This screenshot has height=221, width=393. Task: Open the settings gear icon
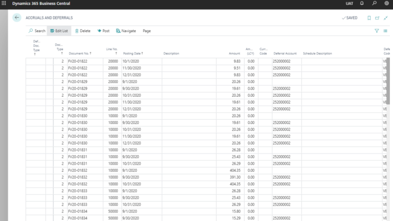pyautogui.click(x=386, y=3)
